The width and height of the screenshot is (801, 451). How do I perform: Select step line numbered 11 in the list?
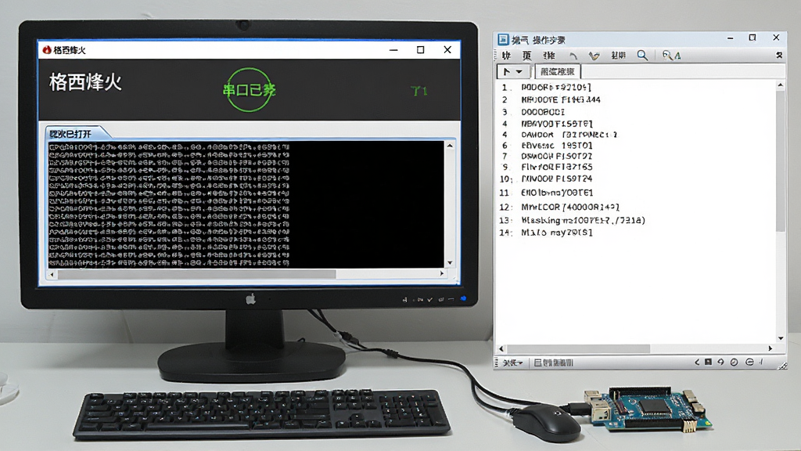(x=547, y=193)
